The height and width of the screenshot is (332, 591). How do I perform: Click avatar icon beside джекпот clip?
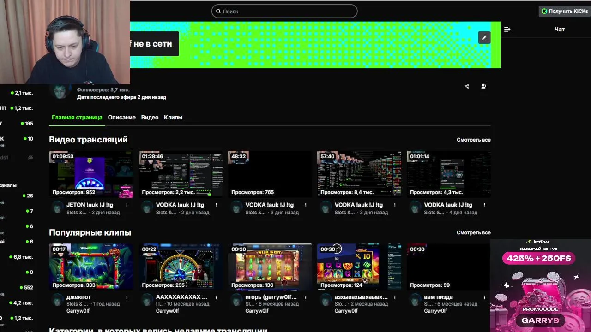point(57,301)
